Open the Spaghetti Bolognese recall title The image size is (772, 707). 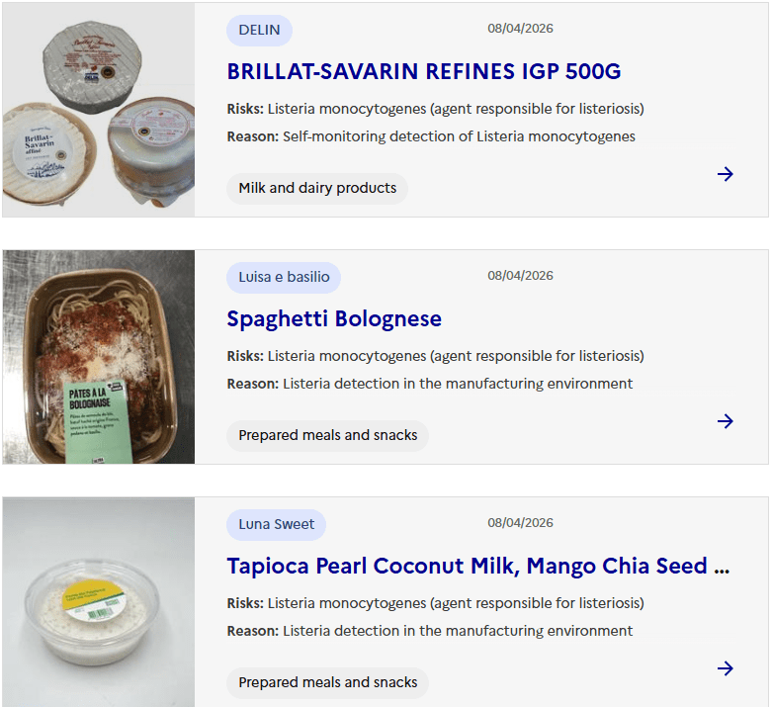[334, 318]
